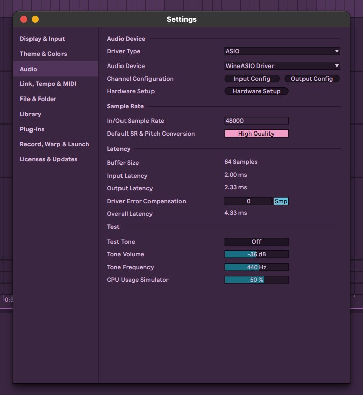363x395 pixels.
Task: Click the CPU Usage Simulator label
Action: [138, 280]
